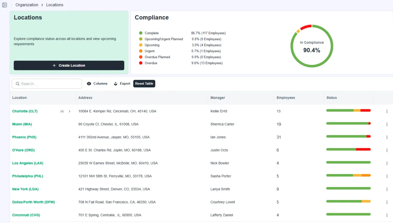393x223 pixels.
Task: Click the magnifier icon in the search box
Action: coord(18,84)
